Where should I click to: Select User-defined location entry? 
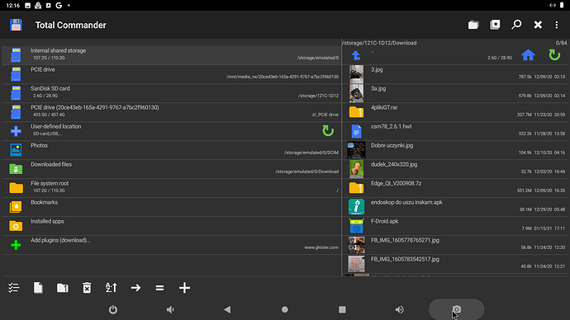pyautogui.click(x=171, y=130)
